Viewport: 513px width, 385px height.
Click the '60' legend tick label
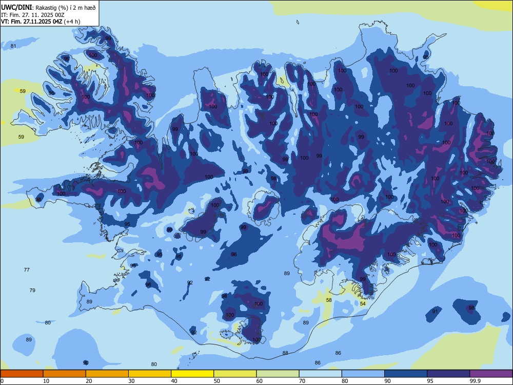260,381
